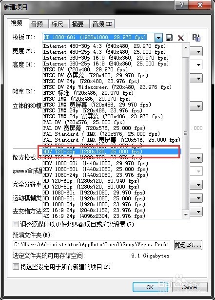Open the full-resolution rendering quality dropdown
Viewport: 215px width, 300px height.
pos(198,185)
